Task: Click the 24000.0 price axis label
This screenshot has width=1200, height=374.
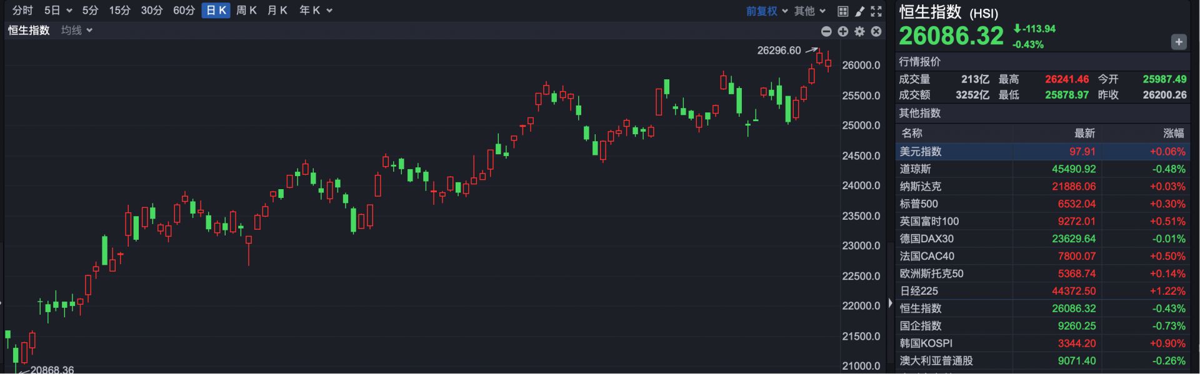Action: 861,185
